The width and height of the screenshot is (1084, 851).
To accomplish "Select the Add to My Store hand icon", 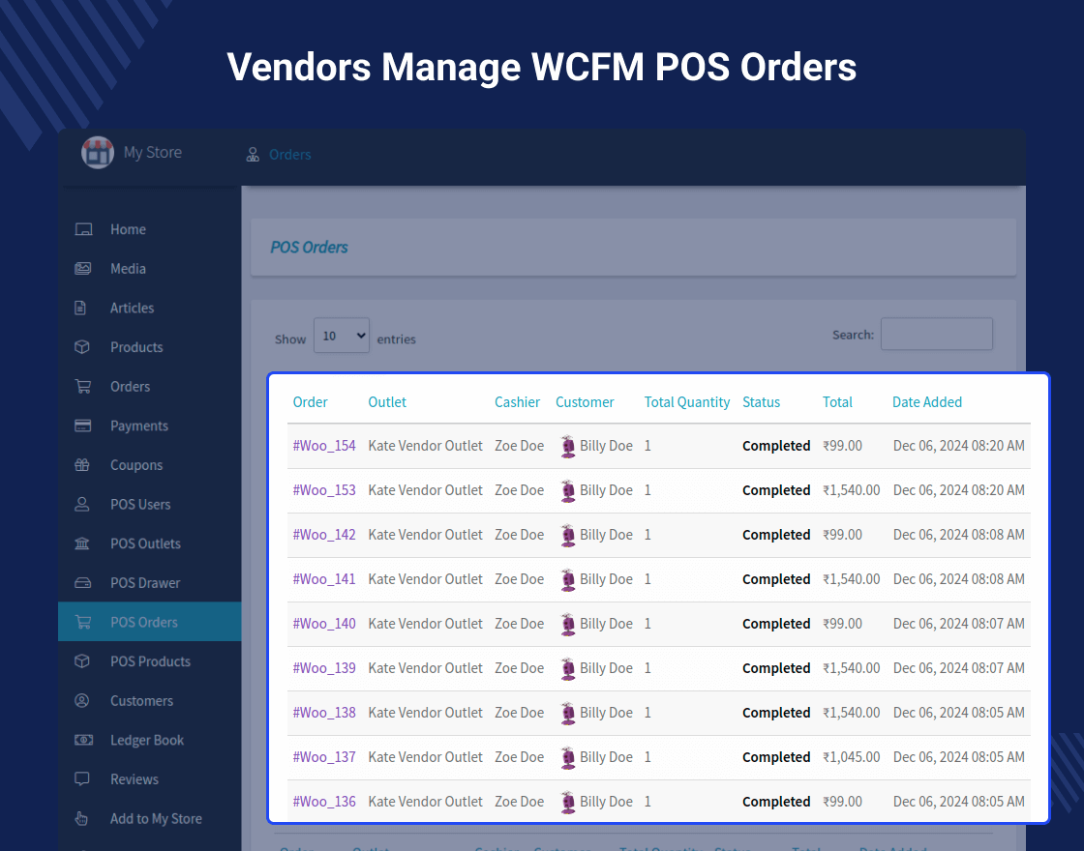I will coord(83,818).
